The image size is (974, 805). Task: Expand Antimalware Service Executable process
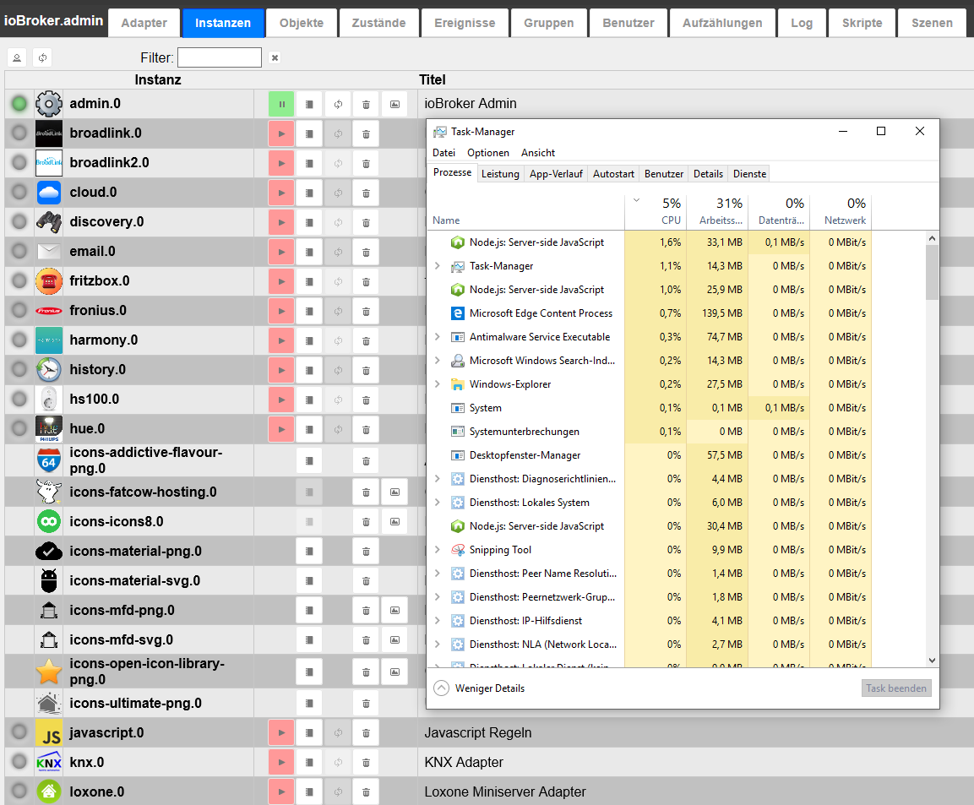(438, 337)
